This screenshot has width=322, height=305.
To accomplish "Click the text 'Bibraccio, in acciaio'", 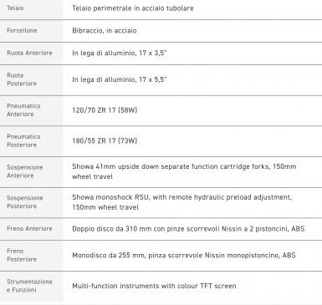I will (105, 31).
